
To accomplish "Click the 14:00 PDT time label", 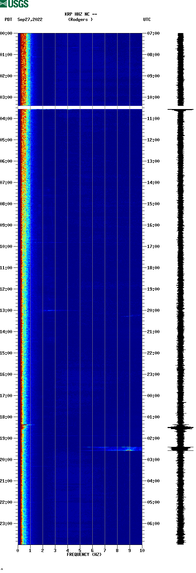I will [x=6, y=332].
